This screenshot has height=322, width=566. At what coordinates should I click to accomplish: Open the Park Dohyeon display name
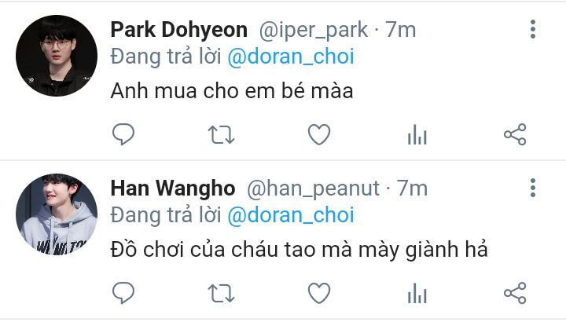point(179,30)
